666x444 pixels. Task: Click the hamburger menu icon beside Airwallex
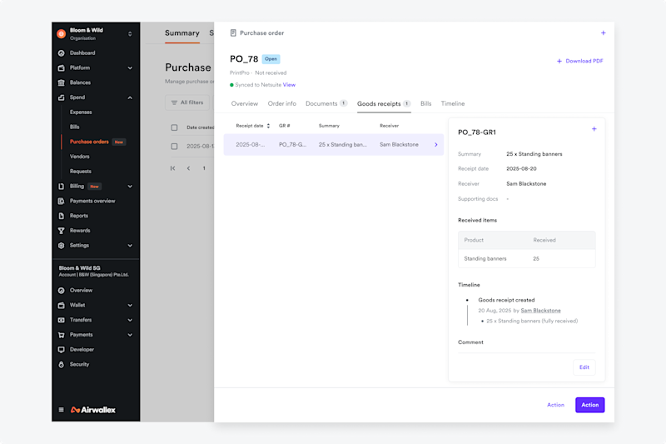[61, 410]
